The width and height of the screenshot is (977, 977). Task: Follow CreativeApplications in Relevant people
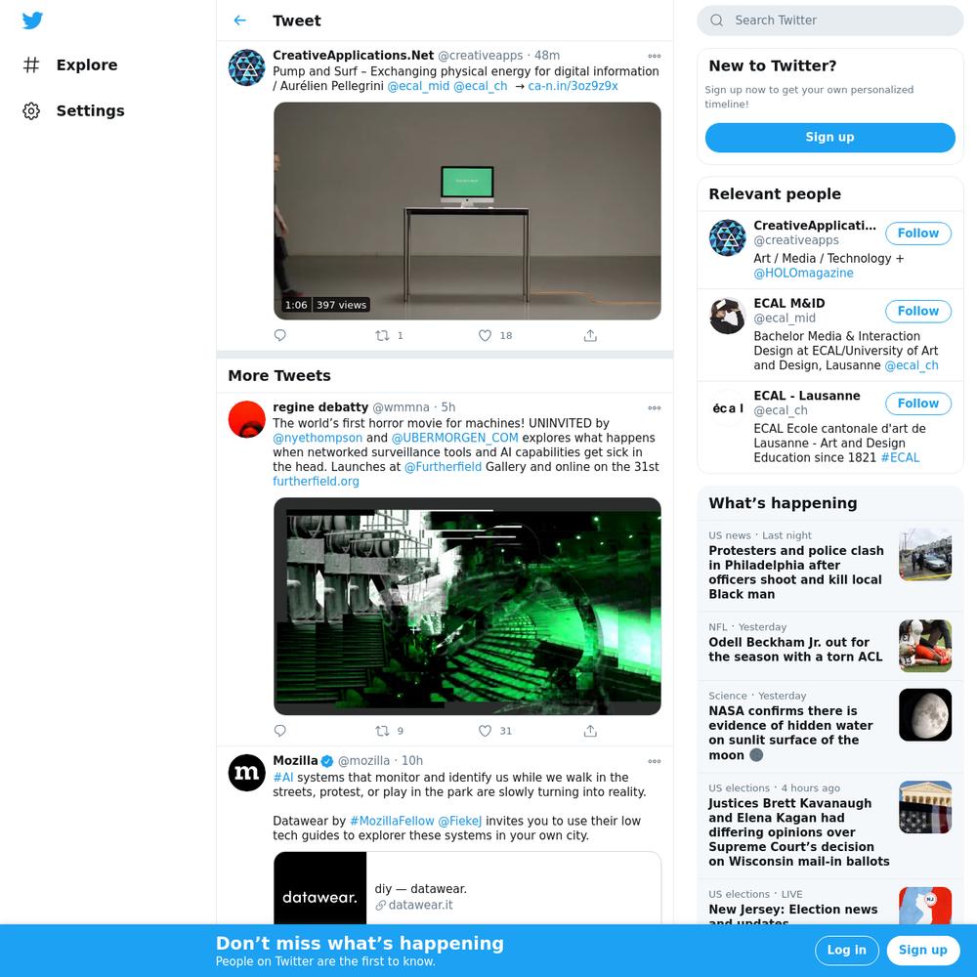point(917,234)
